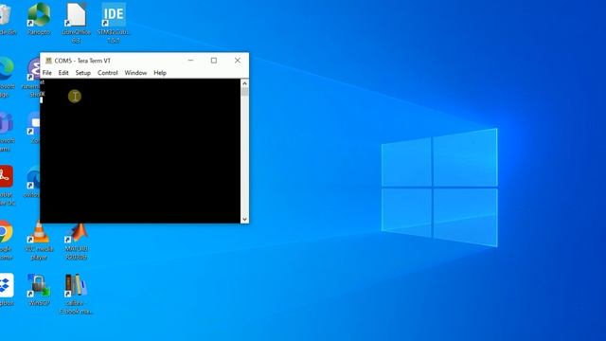Select the Microsoft Teams desktop icon
The image size is (606, 341).
pos(7,131)
